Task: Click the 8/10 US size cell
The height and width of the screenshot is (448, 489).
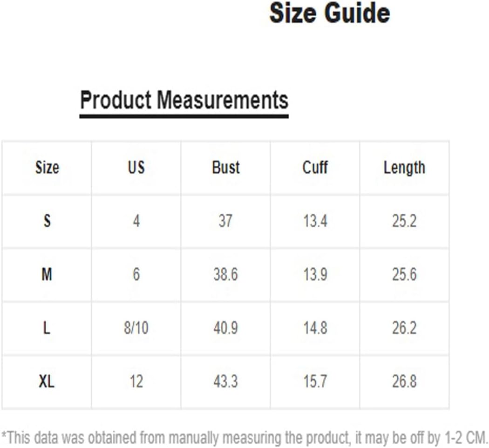Action: [x=136, y=328]
